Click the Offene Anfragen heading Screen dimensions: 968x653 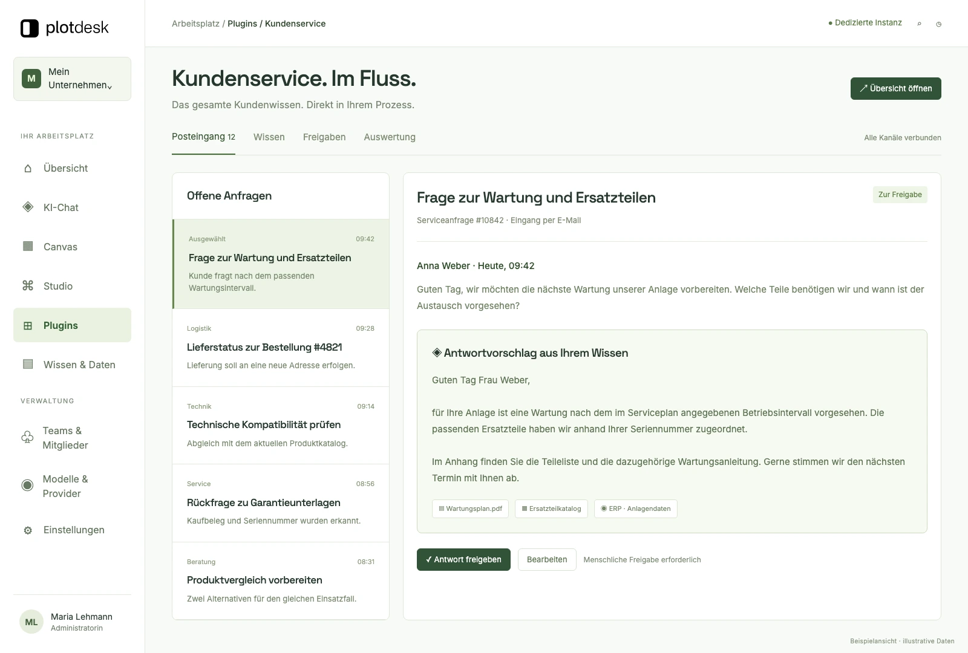point(229,196)
